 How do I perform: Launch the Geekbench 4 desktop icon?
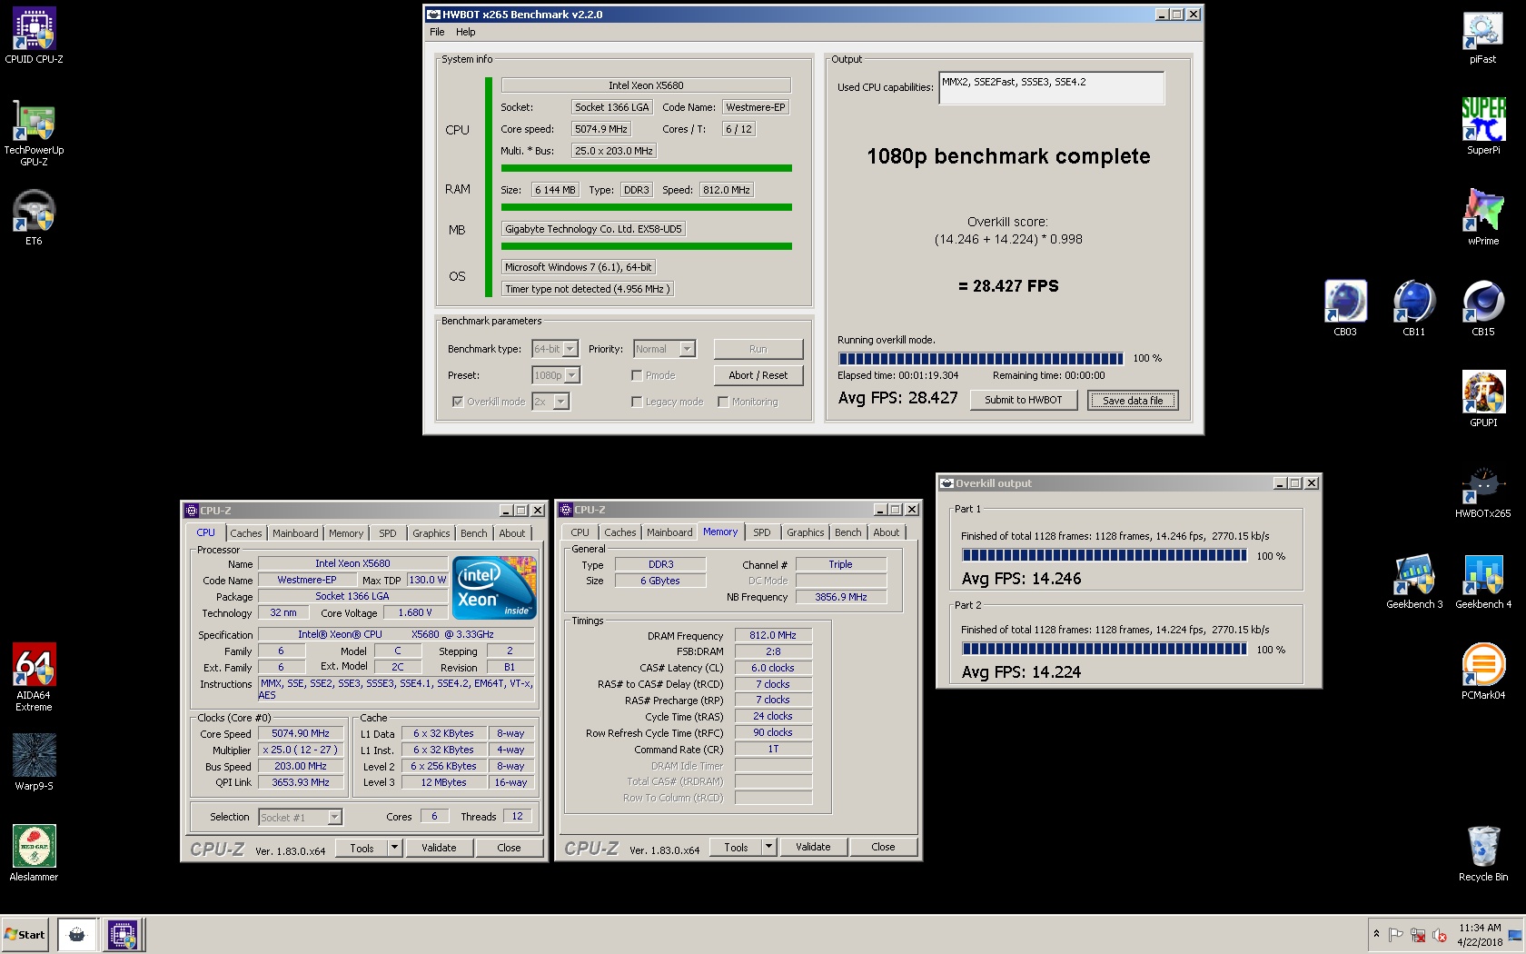tap(1483, 581)
